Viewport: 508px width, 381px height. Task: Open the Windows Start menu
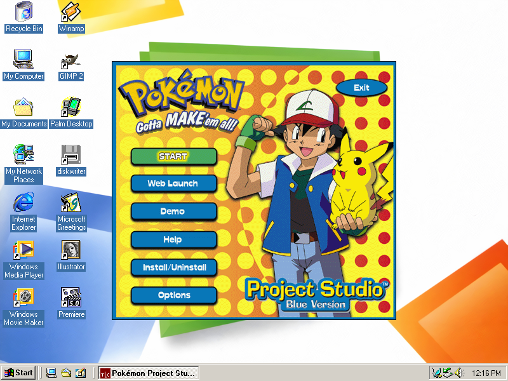pyautogui.click(x=17, y=373)
